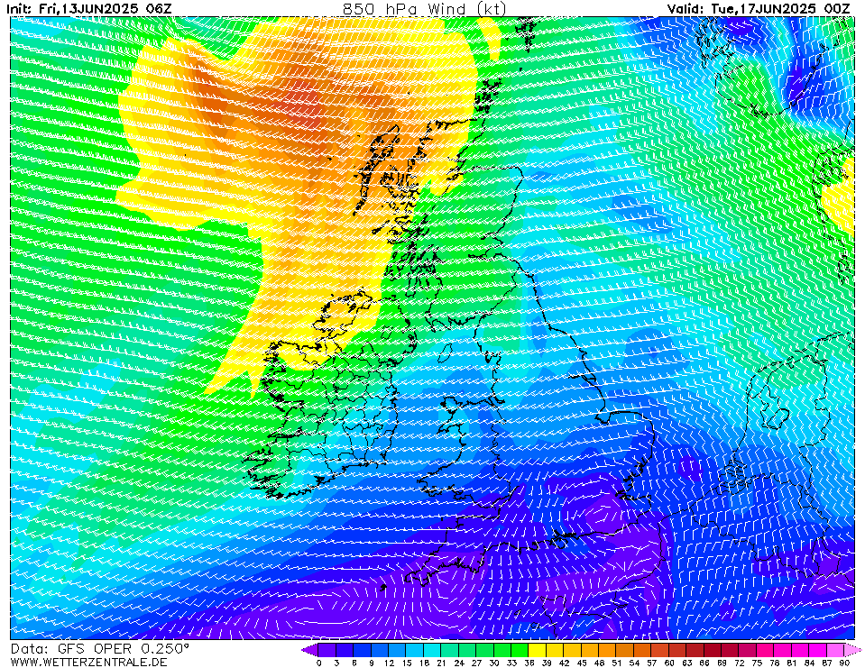Click the "24" label on the color scale

459,663
